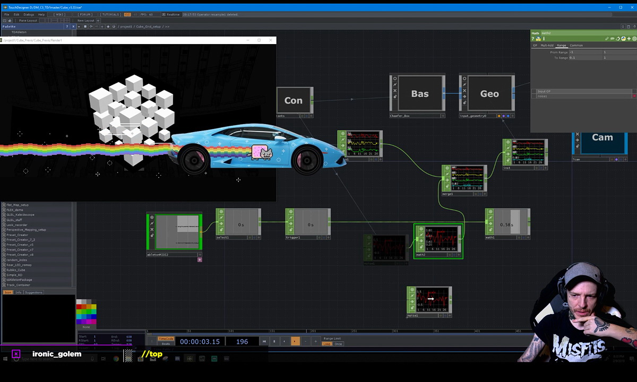637x382 pixels.
Task: Open the TUTORIALS link
Action: (110, 14)
